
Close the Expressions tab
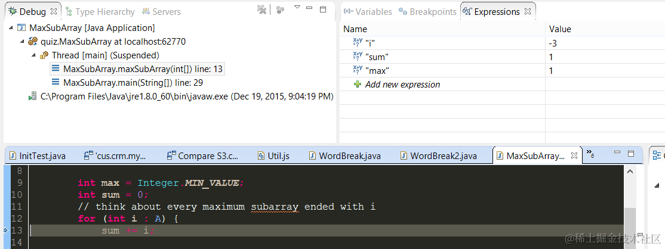[528, 11]
